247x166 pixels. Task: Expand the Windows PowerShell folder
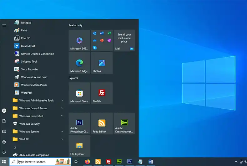click(31, 116)
